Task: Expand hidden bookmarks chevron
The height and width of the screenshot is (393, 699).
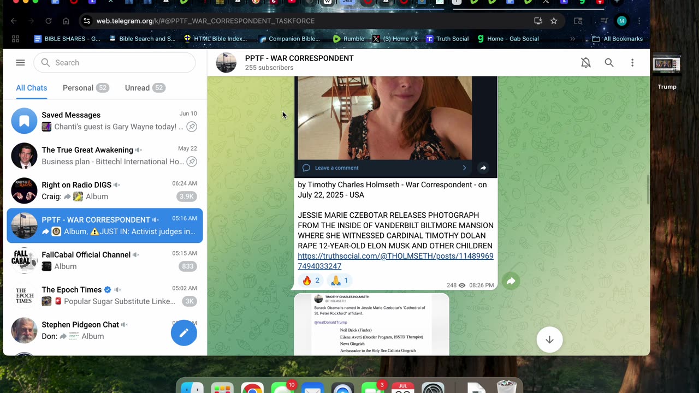Action: (572, 39)
